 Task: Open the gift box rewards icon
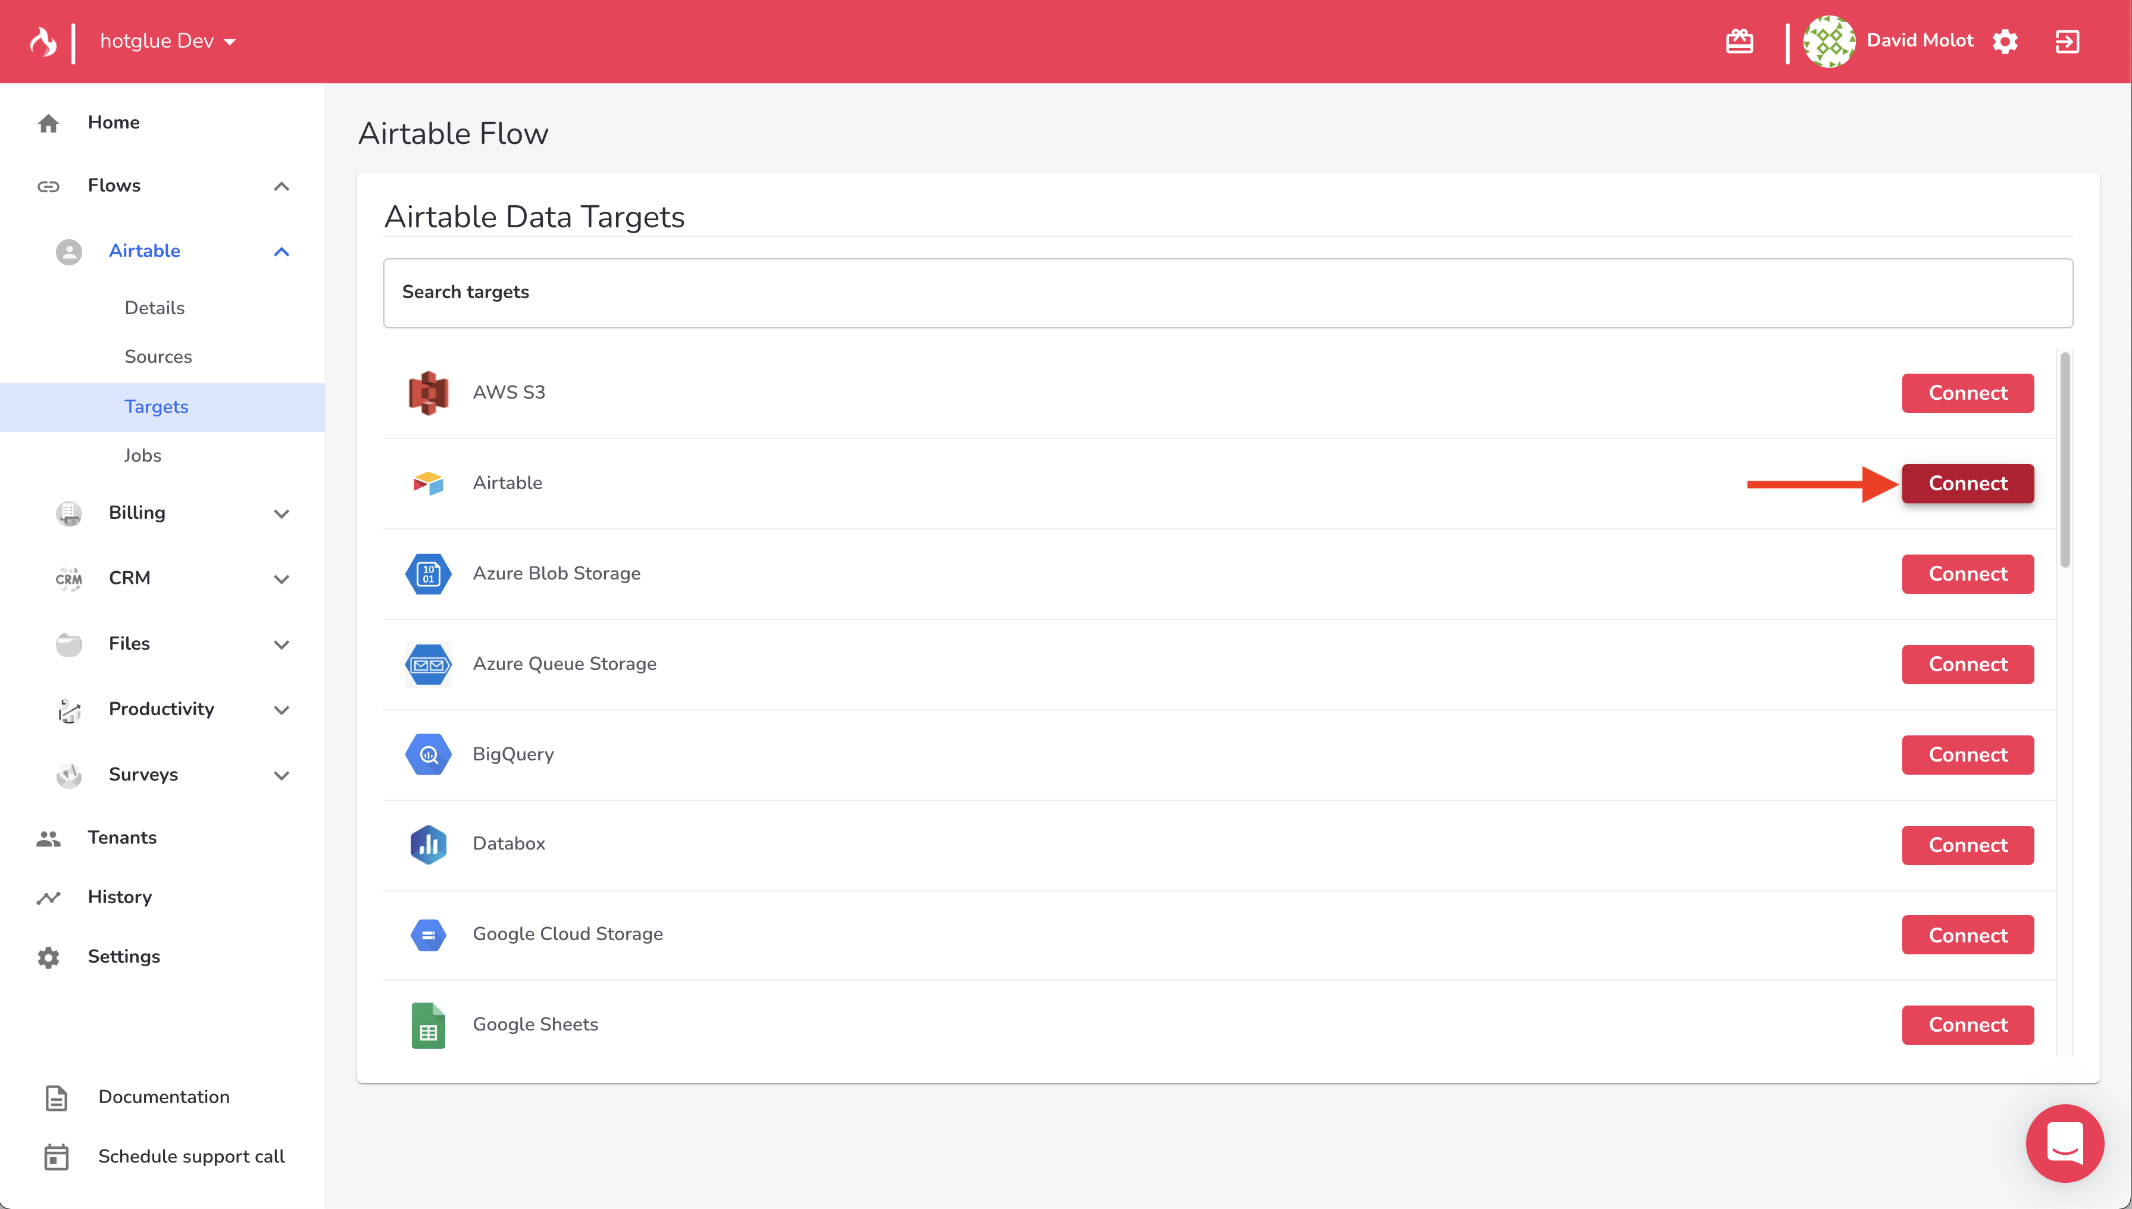pos(1739,40)
